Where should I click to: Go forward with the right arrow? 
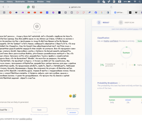coord(8,7)
